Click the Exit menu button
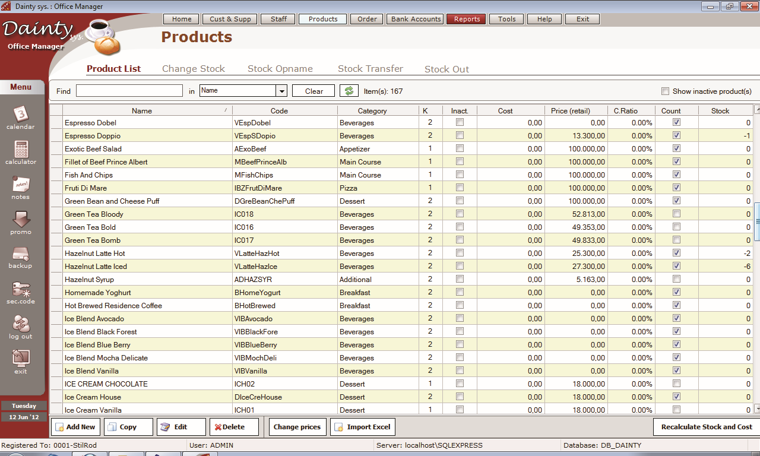This screenshot has width=760, height=456. coord(582,19)
